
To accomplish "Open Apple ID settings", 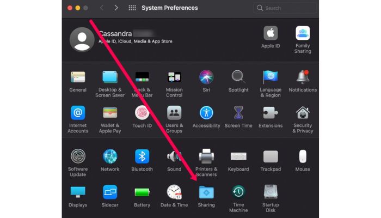I will pos(271,33).
